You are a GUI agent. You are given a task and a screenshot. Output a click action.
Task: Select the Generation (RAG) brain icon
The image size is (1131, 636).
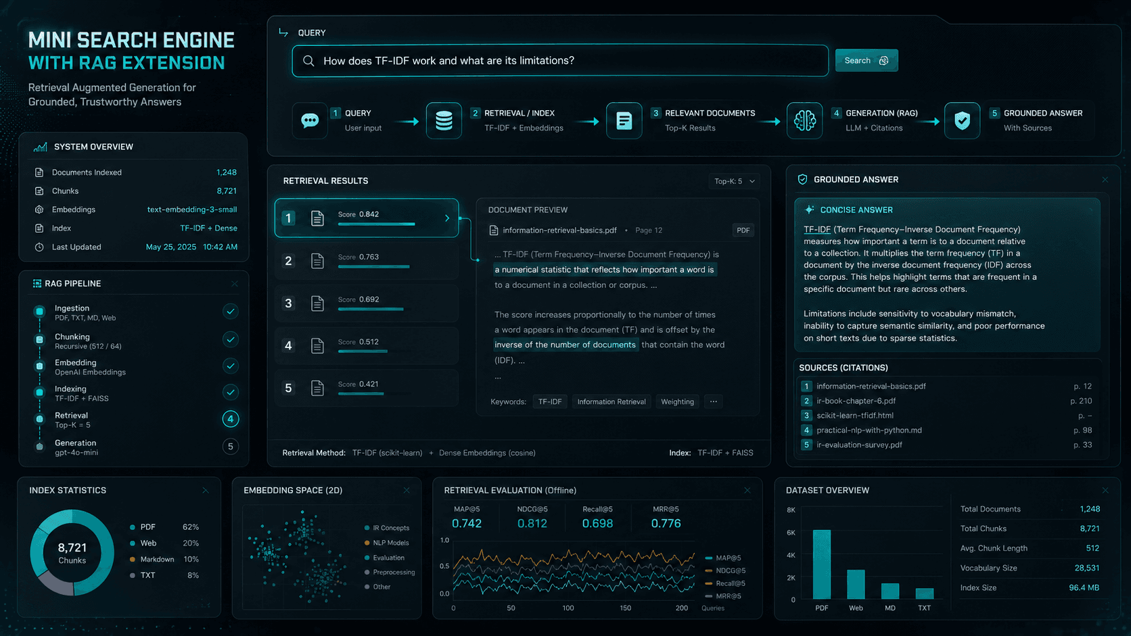804,120
